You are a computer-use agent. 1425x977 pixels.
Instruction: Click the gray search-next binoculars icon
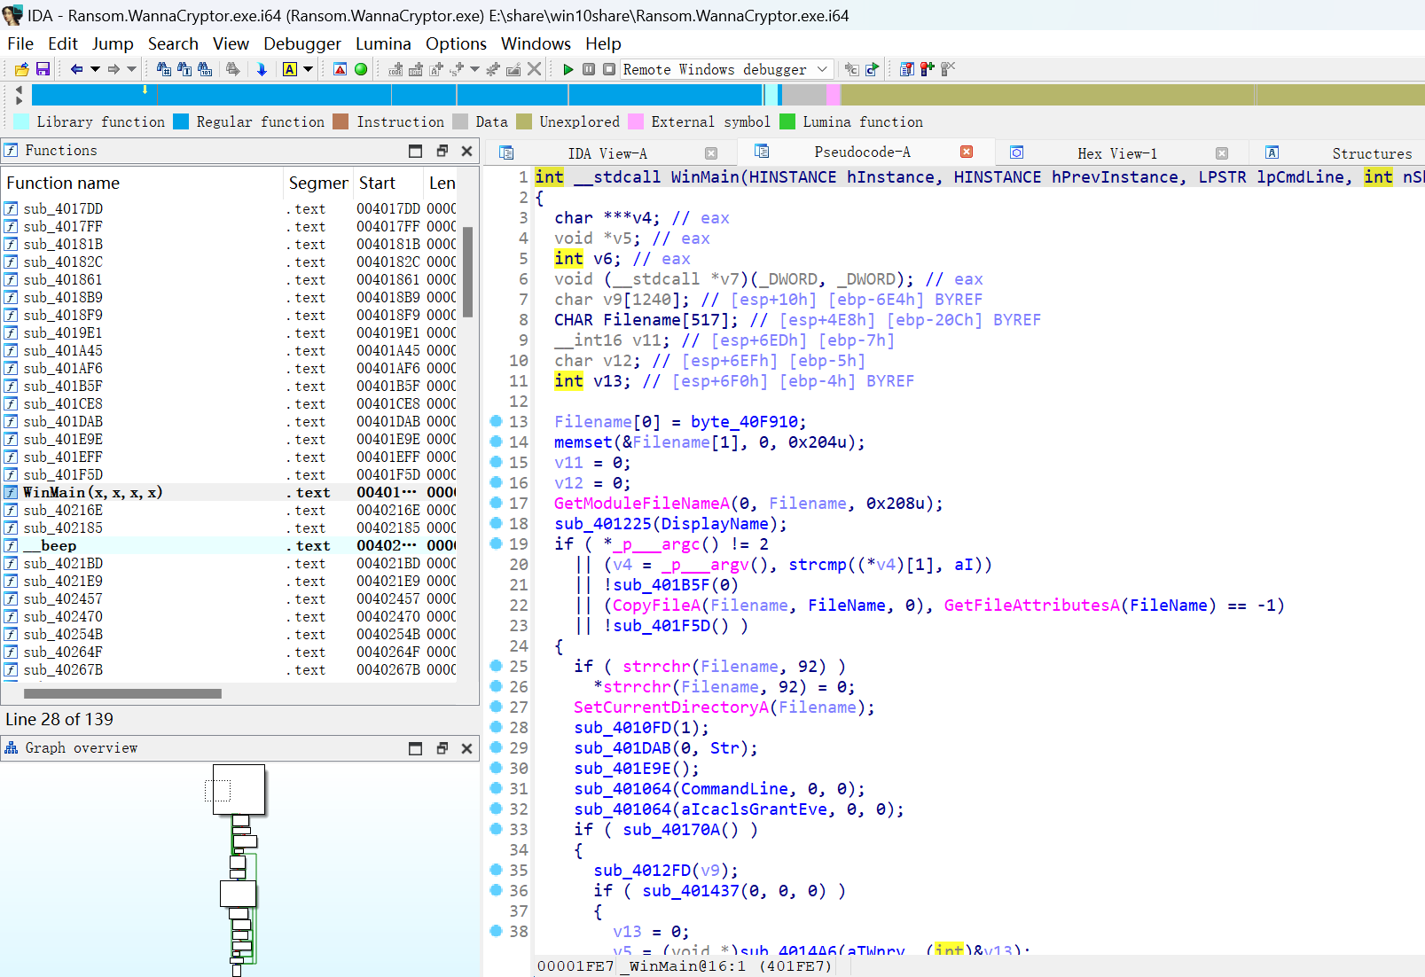pyautogui.click(x=233, y=69)
